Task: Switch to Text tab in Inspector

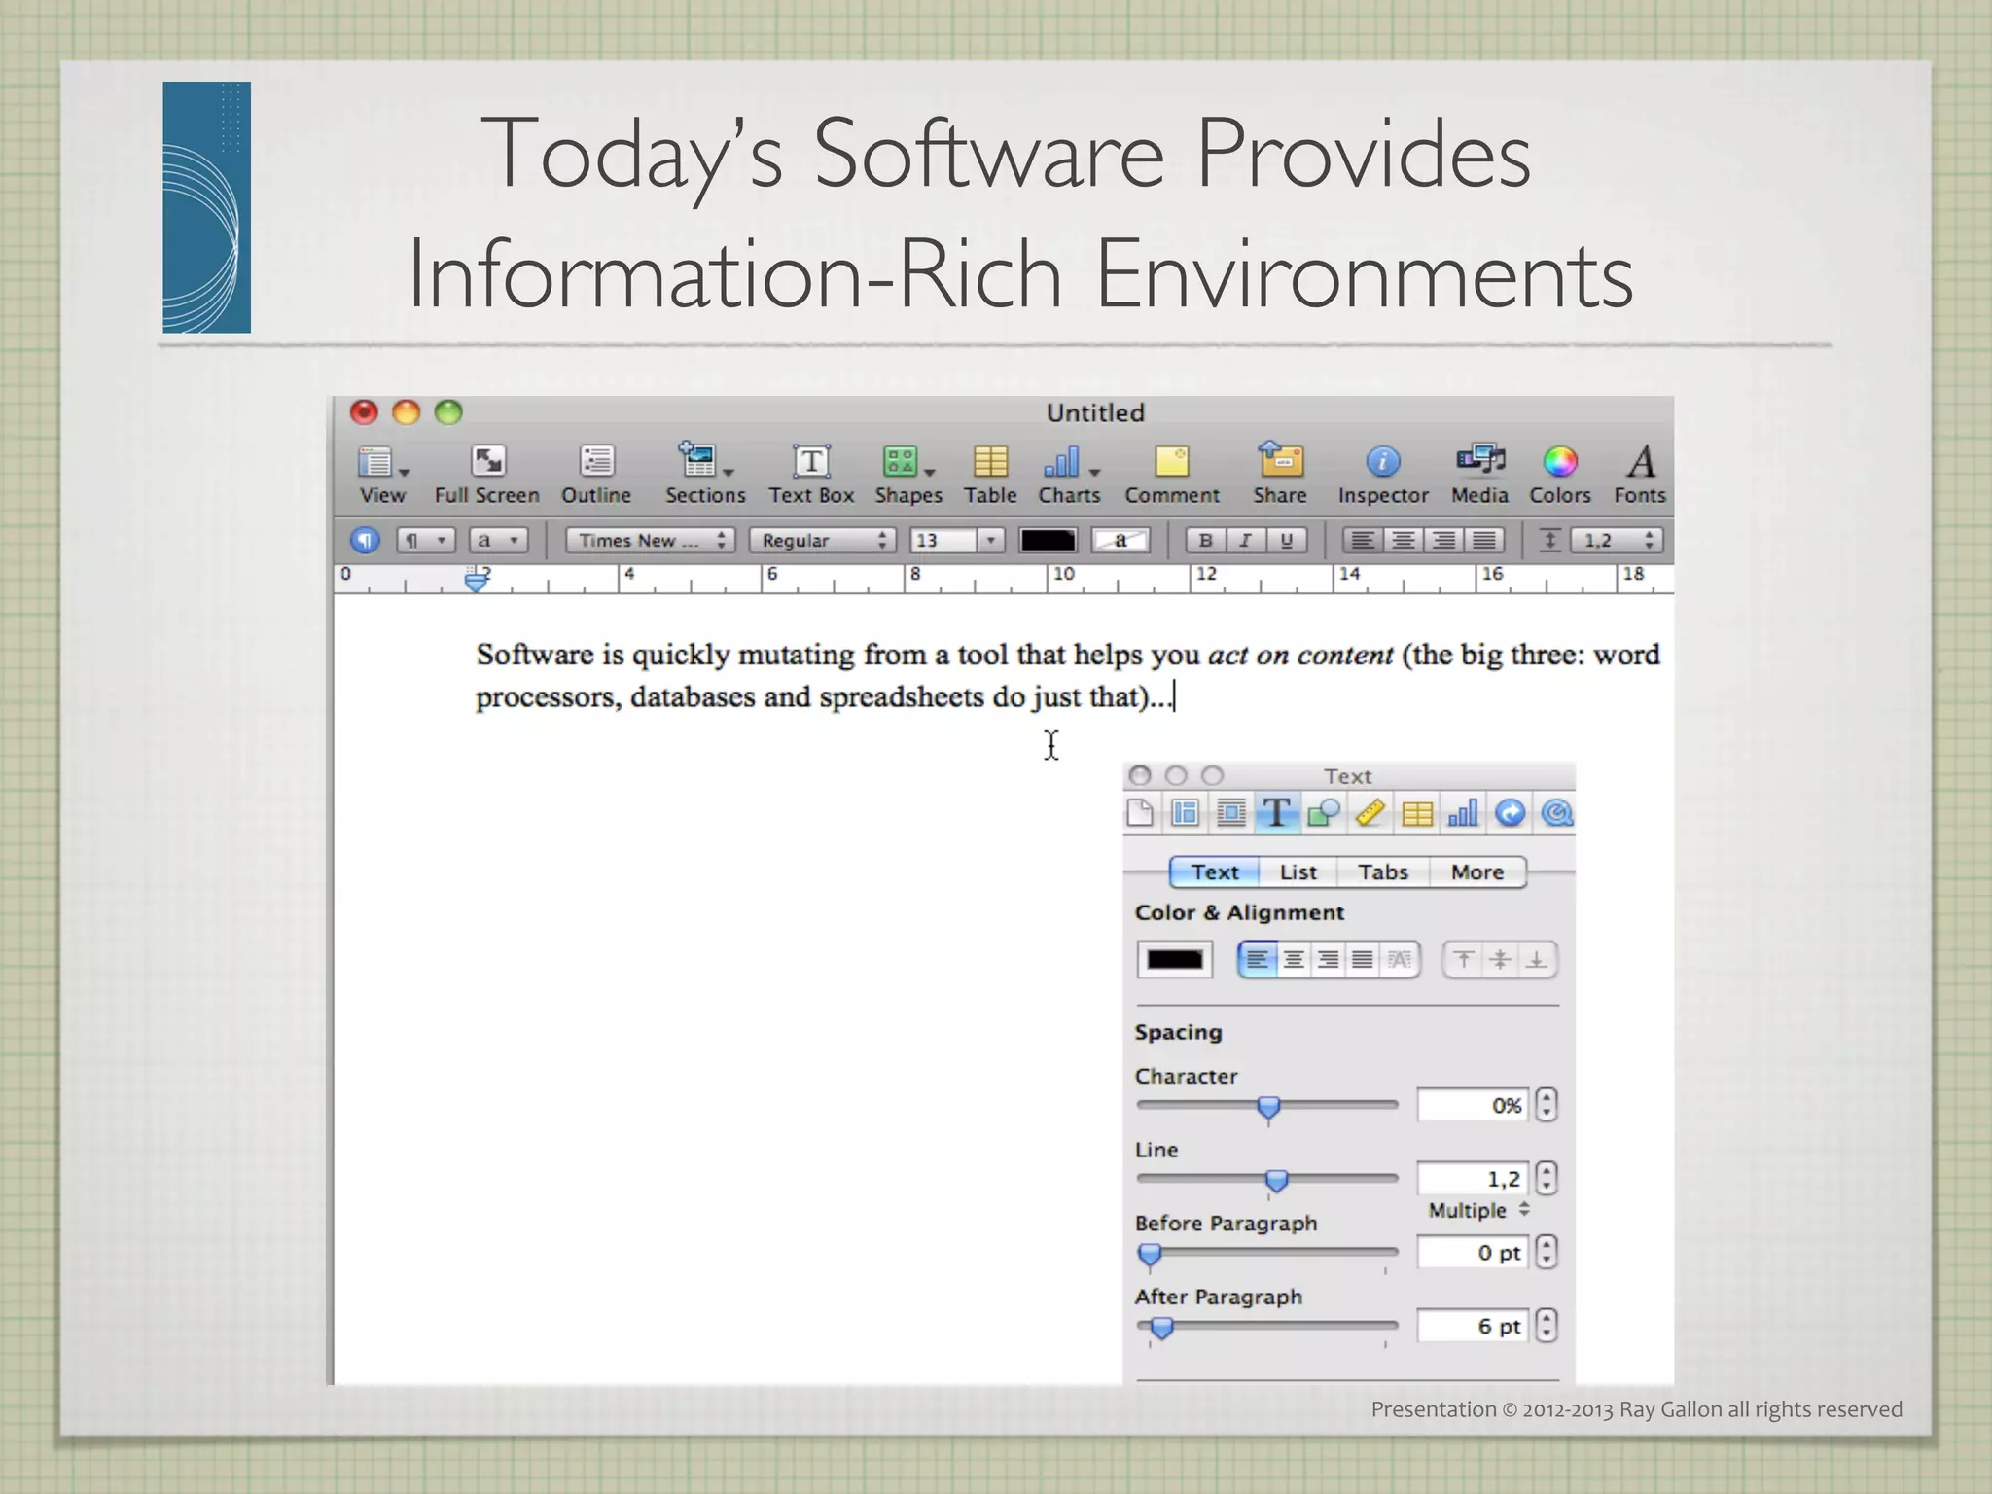Action: (1215, 871)
